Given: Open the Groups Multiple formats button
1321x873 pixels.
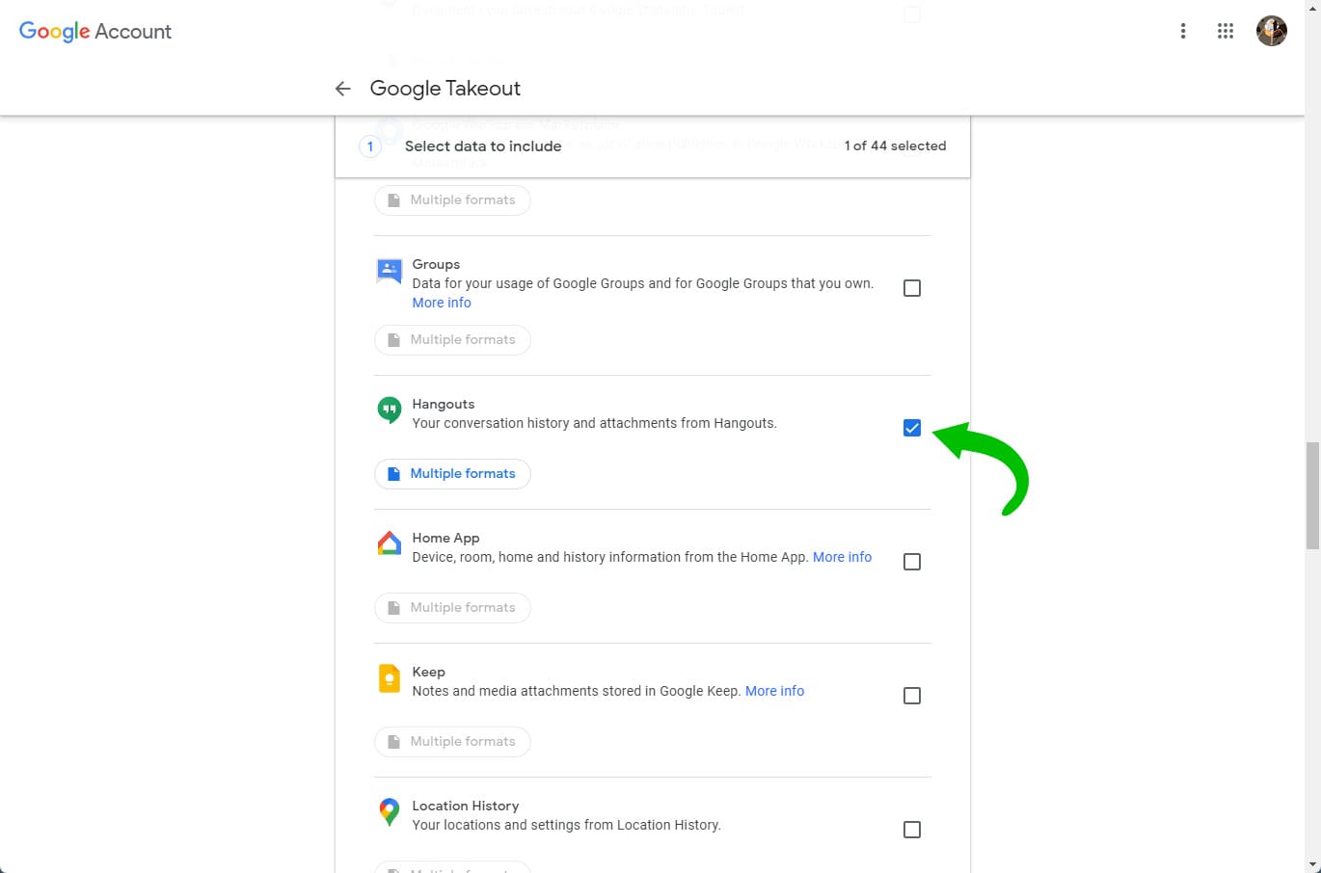Looking at the screenshot, I should click(452, 340).
